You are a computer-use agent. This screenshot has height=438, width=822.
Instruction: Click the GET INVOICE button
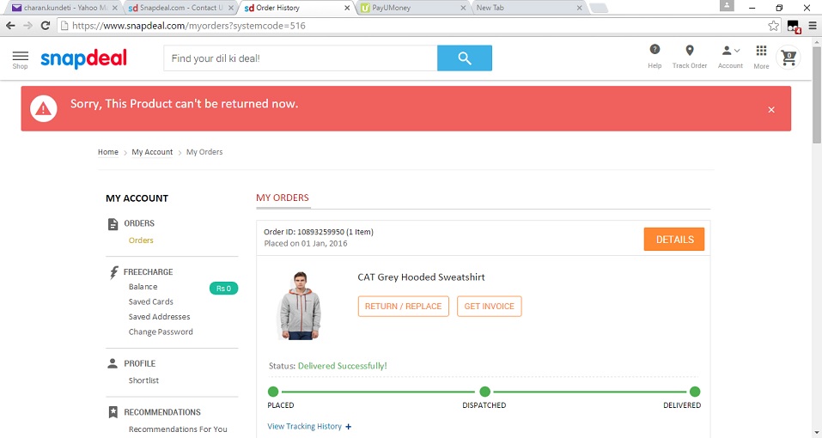point(489,306)
